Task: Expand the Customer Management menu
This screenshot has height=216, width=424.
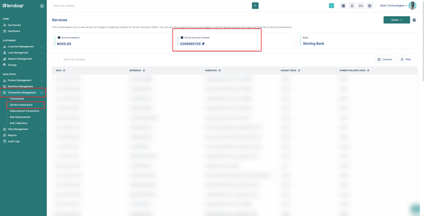Action: (x=23, y=46)
